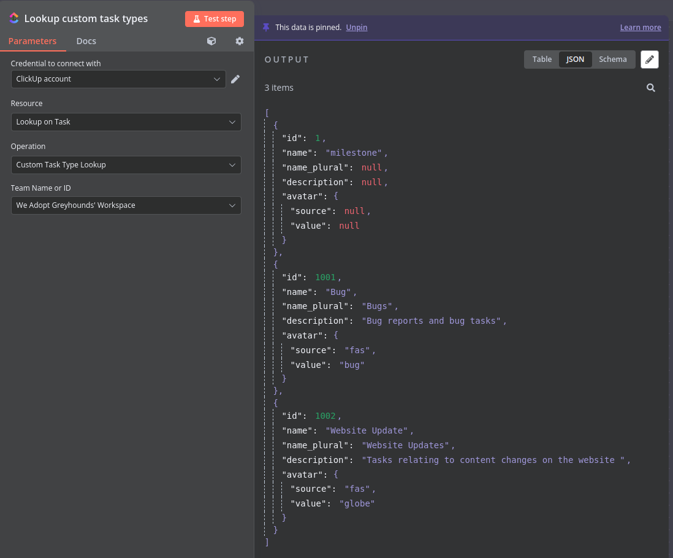Click the id value 1001
Screen dimensions: 673x558
tap(325, 277)
